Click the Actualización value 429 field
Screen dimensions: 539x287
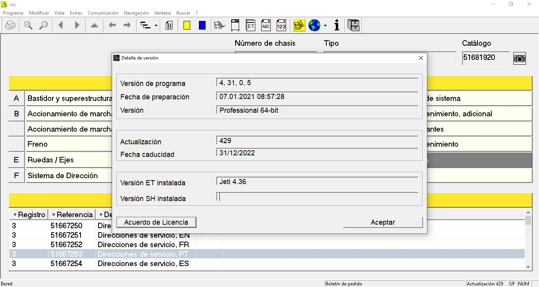pyautogui.click(x=317, y=140)
